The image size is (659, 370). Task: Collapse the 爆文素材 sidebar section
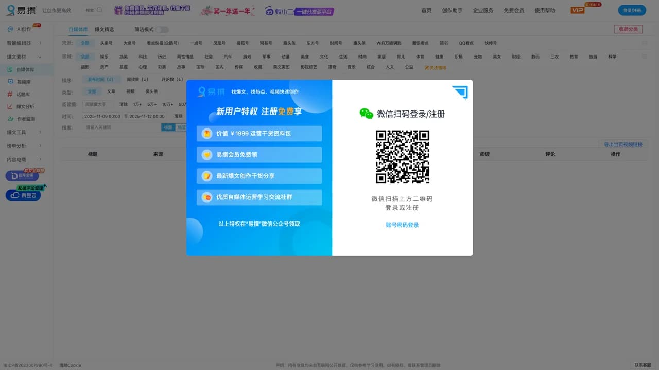pyautogui.click(x=24, y=57)
